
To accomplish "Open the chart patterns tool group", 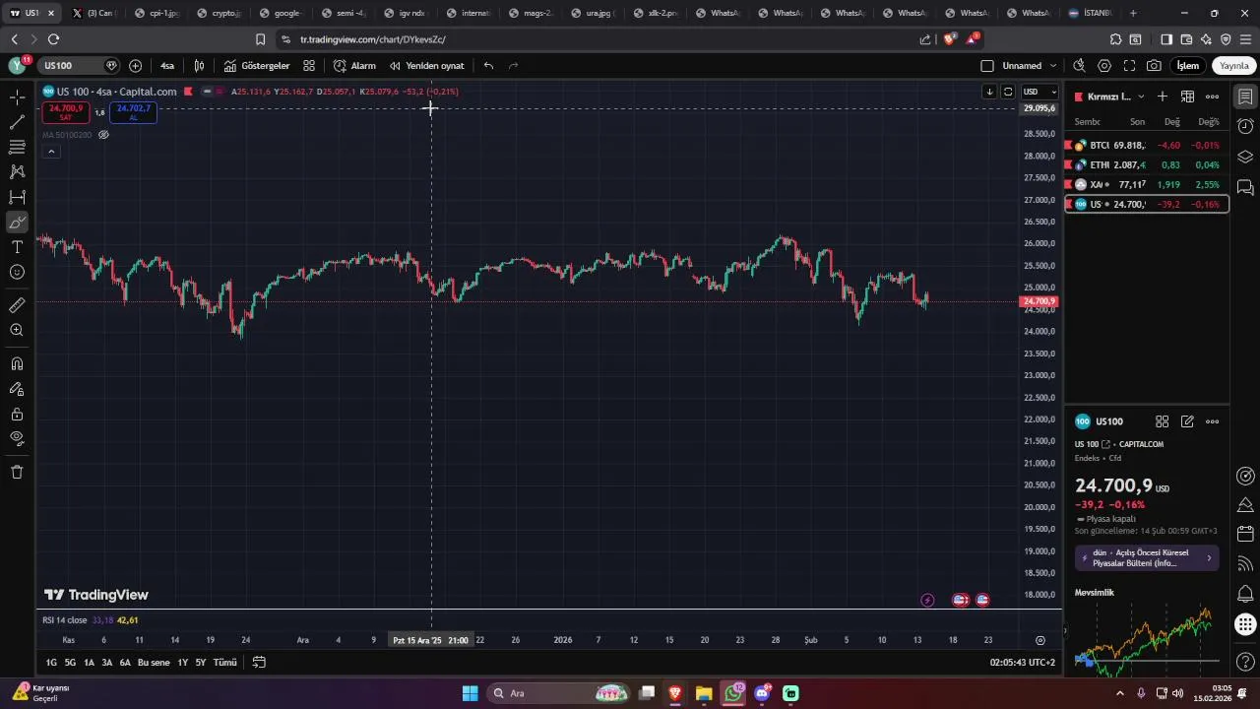I will [17, 171].
